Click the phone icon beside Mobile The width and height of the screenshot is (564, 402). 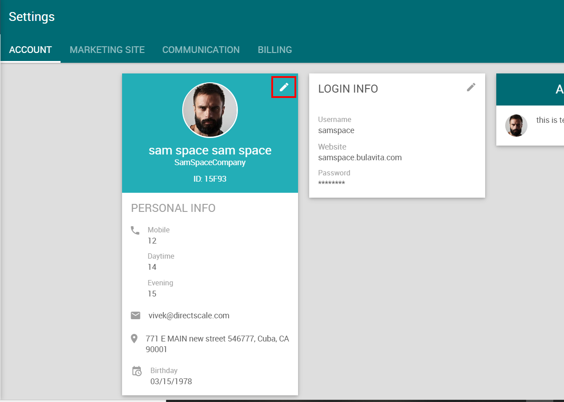click(x=135, y=230)
